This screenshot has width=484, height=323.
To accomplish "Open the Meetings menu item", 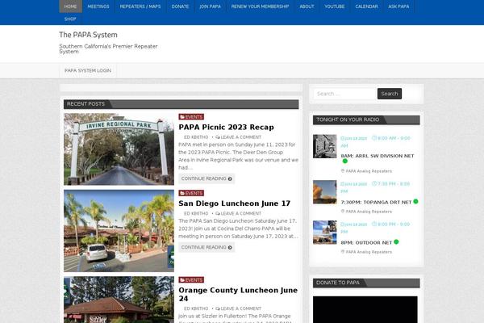I will (x=98, y=6).
